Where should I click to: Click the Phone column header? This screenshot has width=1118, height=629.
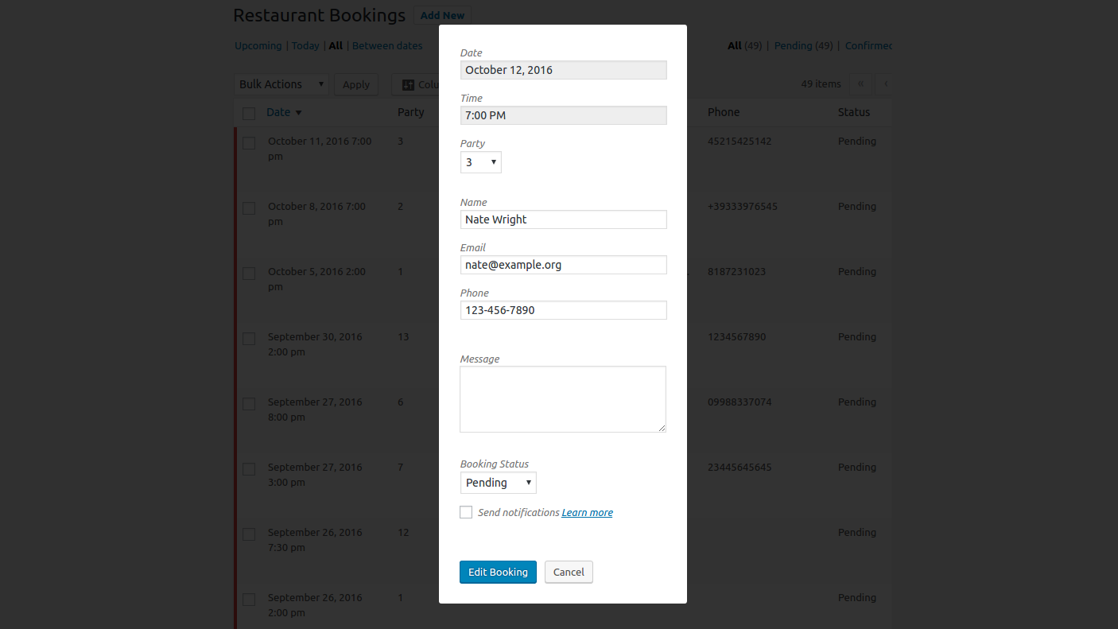pos(724,112)
